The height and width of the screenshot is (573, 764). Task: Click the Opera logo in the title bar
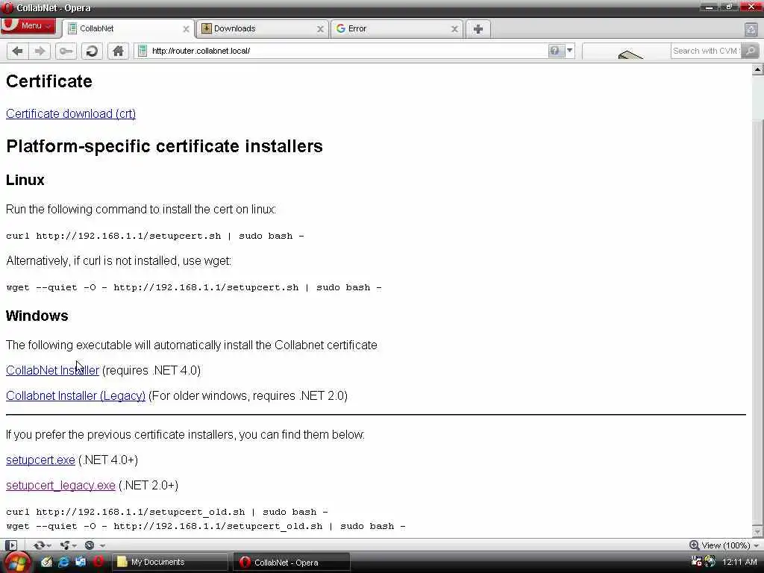[x=7, y=7]
